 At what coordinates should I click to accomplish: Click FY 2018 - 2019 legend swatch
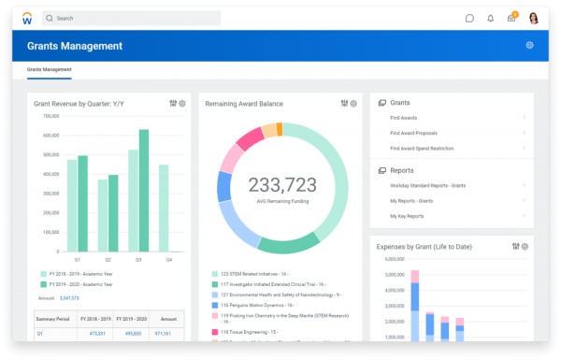44,274
